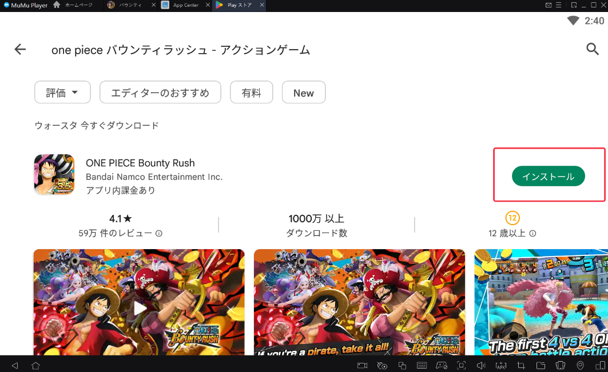Image resolution: width=608 pixels, height=372 pixels.
Task: Trigger the shake device tool
Action: [x=561, y=365]
